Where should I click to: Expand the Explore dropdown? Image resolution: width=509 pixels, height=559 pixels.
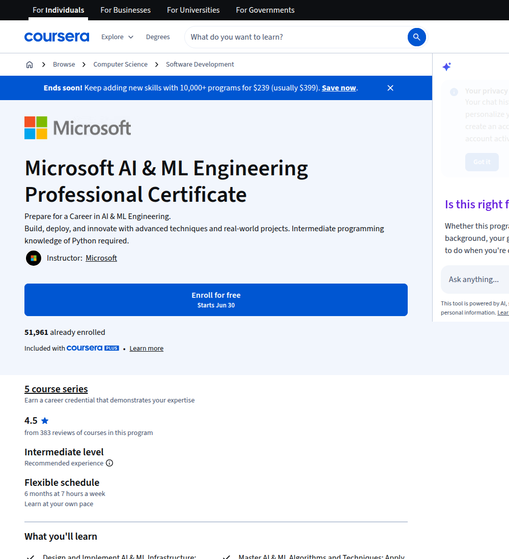(x=117, y=37)
